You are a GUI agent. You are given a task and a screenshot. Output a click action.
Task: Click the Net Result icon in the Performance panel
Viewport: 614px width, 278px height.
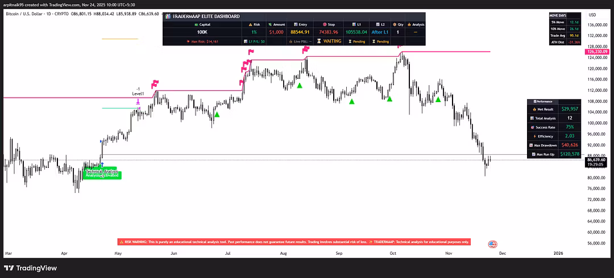coord(534,108)
